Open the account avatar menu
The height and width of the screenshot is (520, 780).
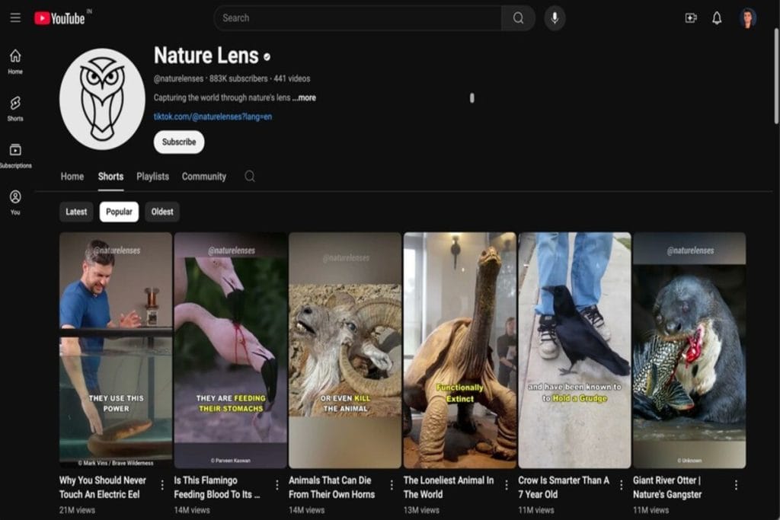(x=747, y=18)
